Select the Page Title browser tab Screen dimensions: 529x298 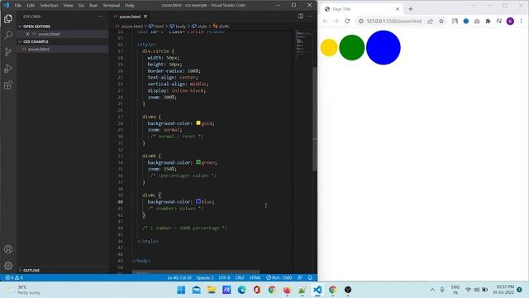tap(360, 9)
